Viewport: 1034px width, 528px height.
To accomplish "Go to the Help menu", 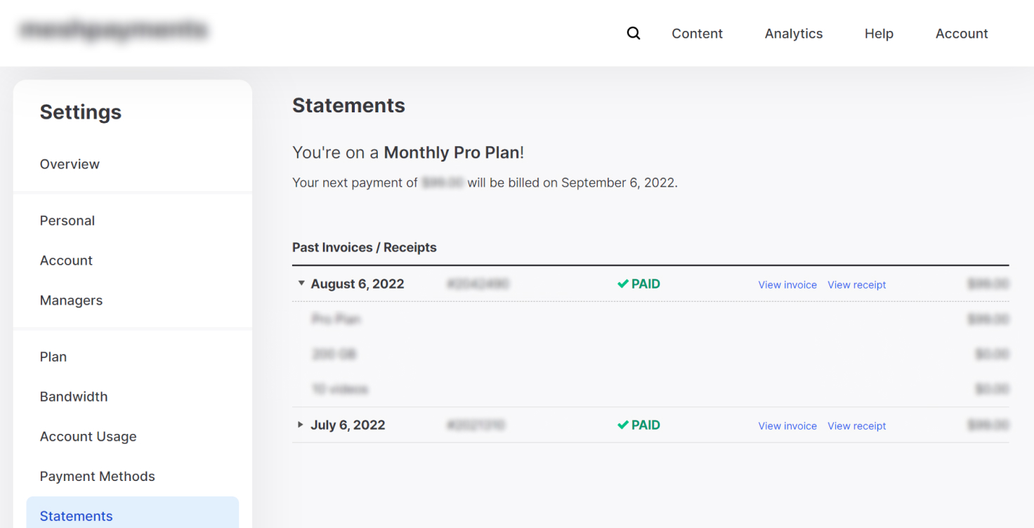I will coord(879,34).
